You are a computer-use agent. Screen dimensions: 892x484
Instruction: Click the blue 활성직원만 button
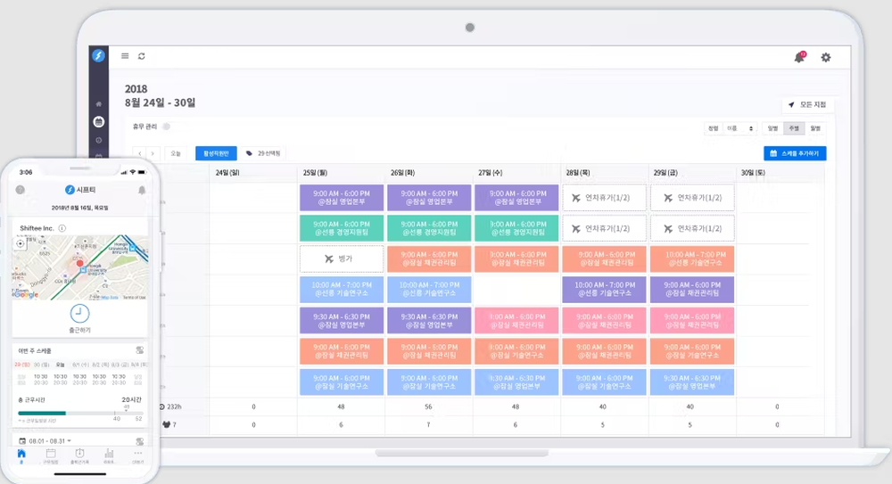click(x=216, y=153)
